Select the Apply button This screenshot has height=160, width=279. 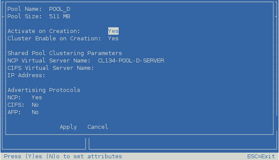tap(68, 127)
